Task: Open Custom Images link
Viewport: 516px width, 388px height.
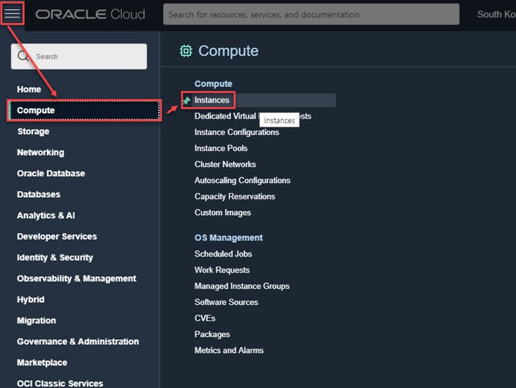Action: tap(223, 213)
